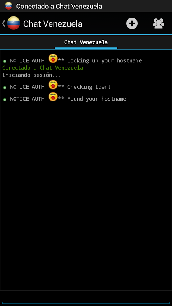
Task: Tap the Conectado a Chat Venezuela notification title
Action: [59, 6]
